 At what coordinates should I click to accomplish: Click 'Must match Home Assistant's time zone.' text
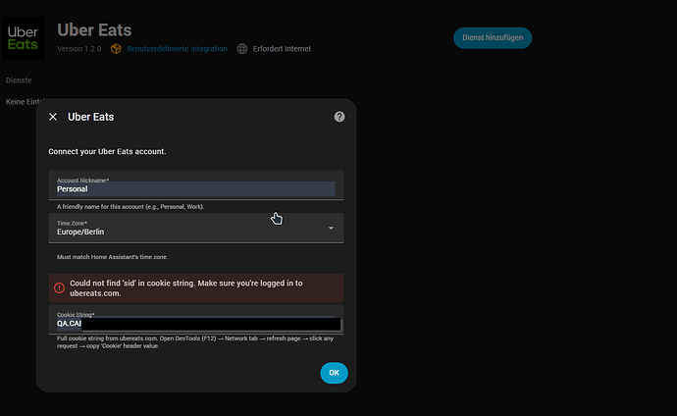pos(112,257)
